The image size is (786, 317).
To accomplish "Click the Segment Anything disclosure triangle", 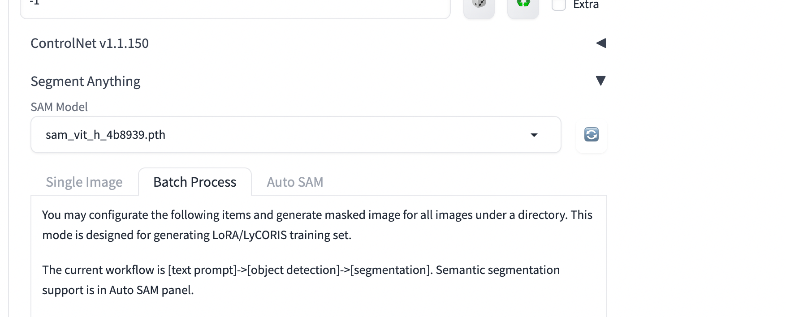I will pos(600,81).
